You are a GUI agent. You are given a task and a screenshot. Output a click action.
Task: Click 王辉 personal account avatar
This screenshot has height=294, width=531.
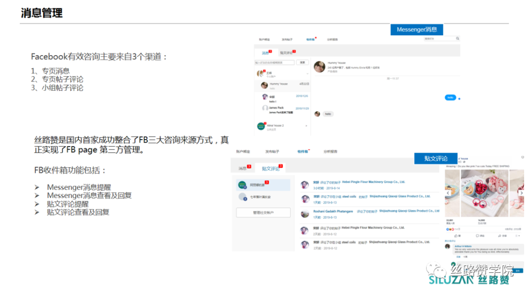point(261,73)
